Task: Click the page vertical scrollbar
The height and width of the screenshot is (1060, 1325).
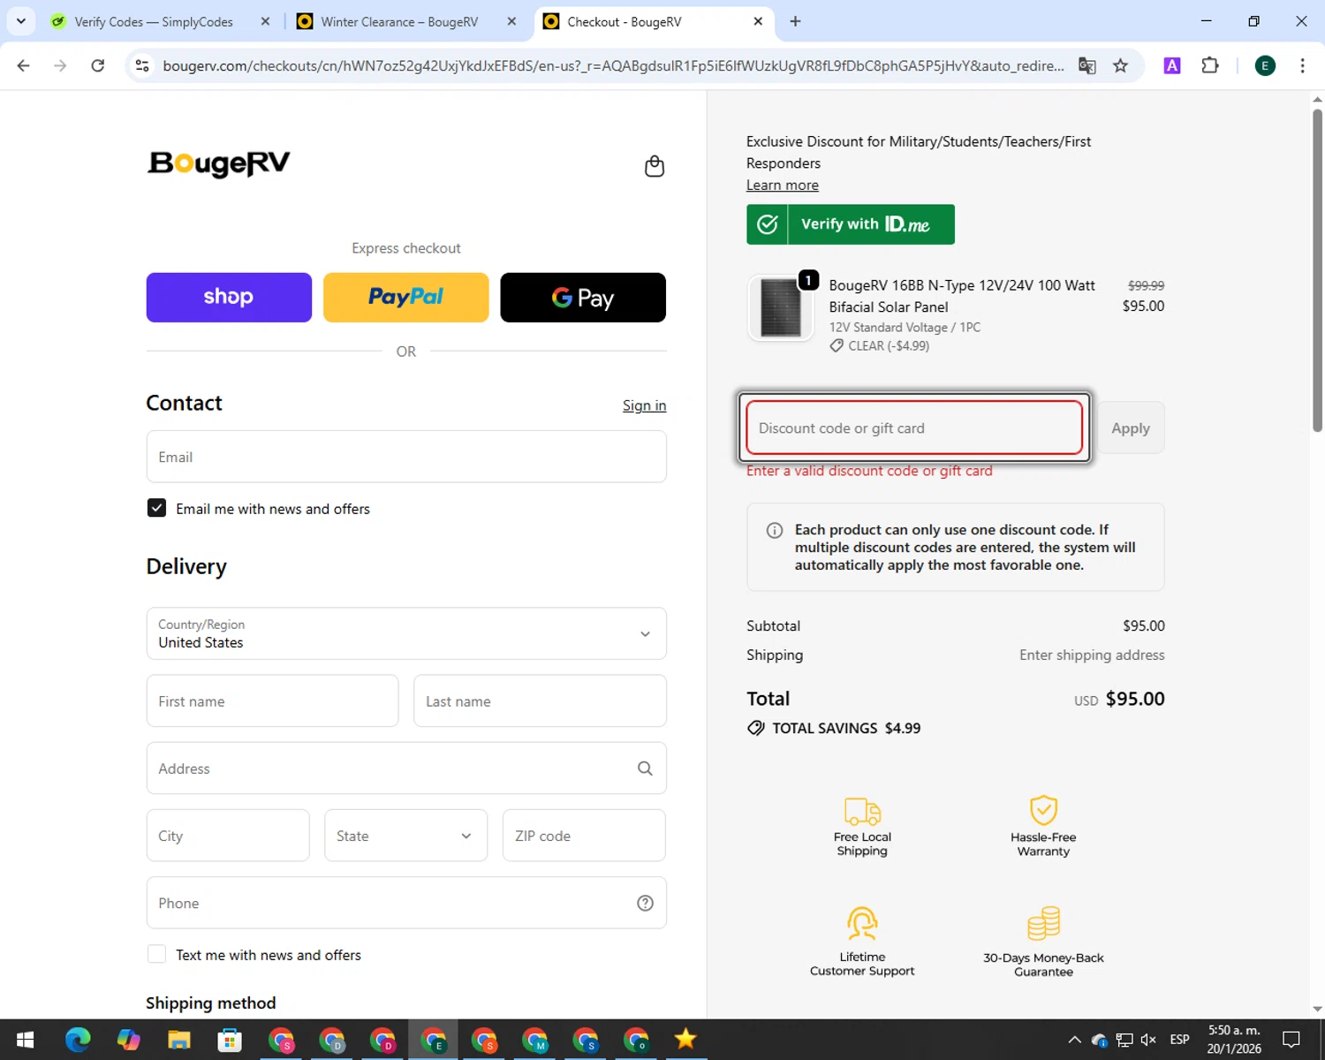Action: [1317, 270]
